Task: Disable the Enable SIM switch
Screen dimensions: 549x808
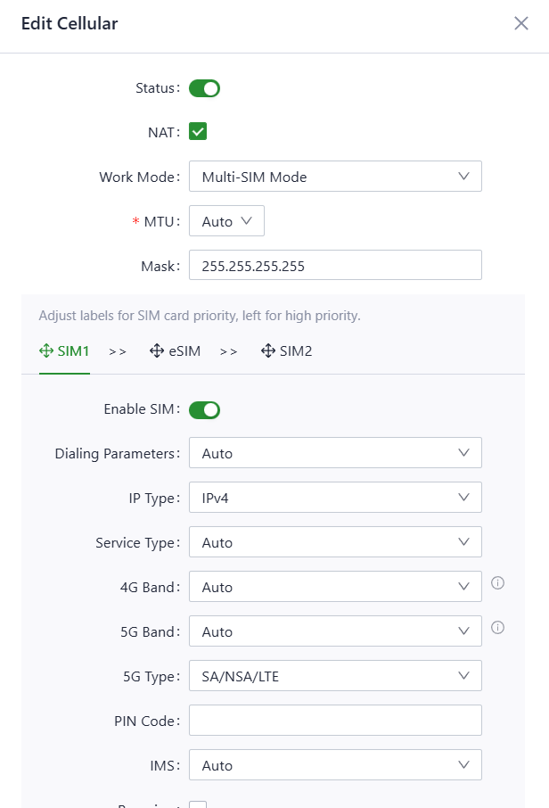Action: (204, 409)
